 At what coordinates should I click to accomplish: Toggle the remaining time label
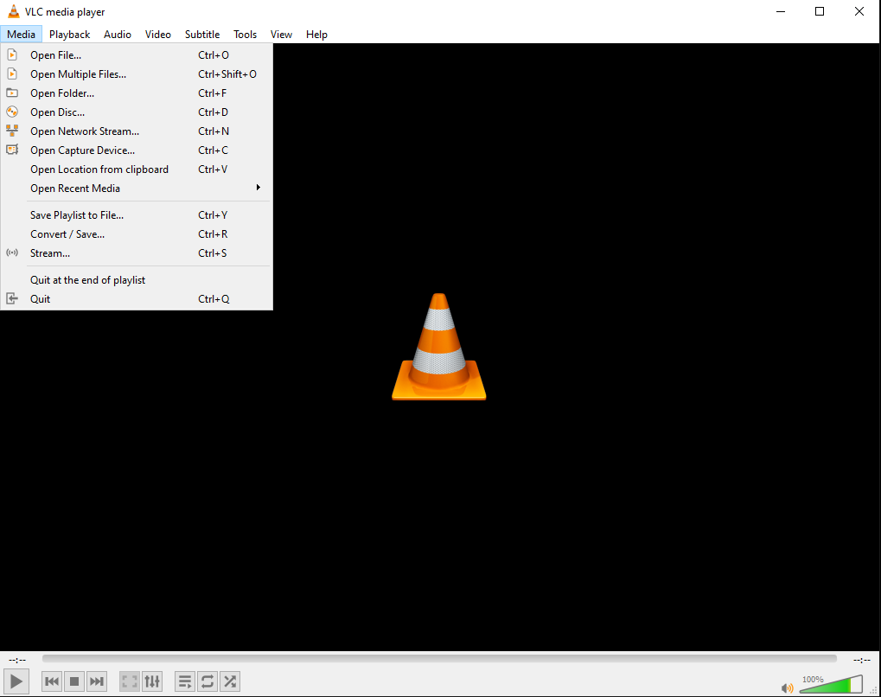point(862,660)
